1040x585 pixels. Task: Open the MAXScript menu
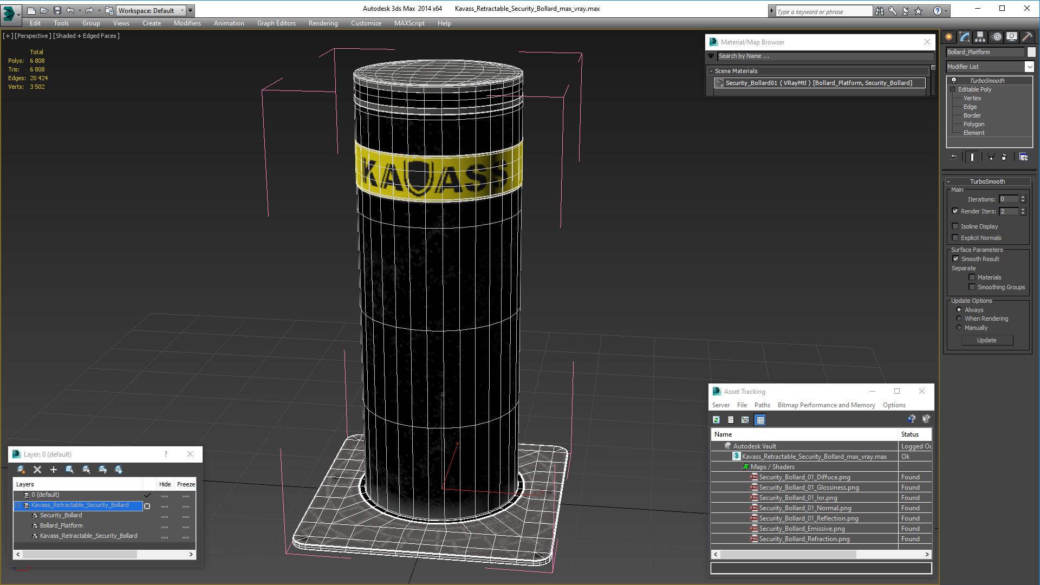click(x=409, y=23)
